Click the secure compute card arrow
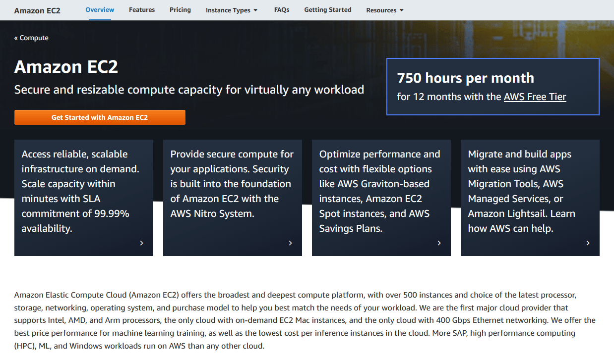614x358 pixels. (x=290, y=243)
